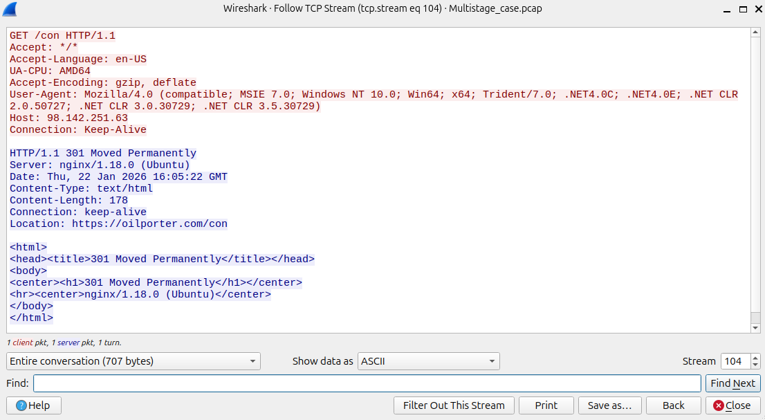
Task: Click the <head><title> HTML line
Action: click(162, 259)
